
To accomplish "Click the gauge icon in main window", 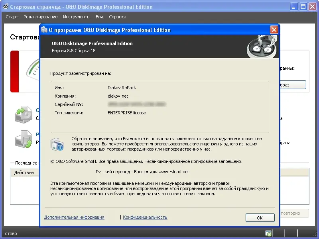I will (x=33, y=70).
